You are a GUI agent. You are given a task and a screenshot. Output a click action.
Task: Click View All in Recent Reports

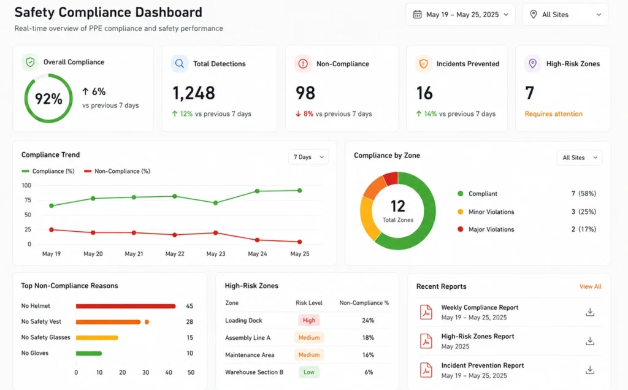click(591, 286)
